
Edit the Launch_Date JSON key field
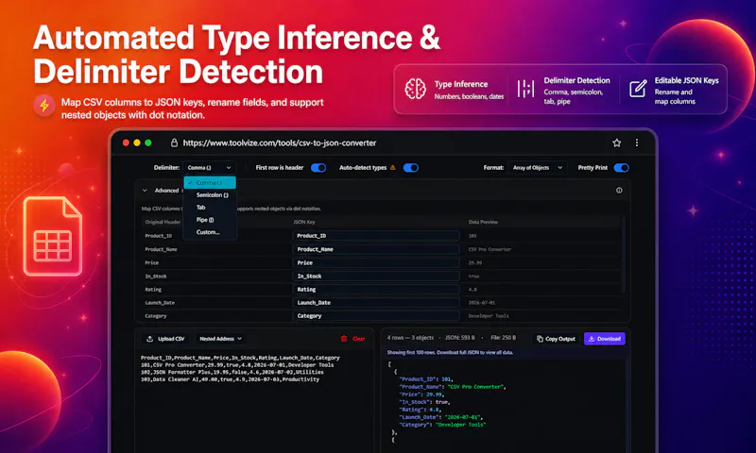point(375,303)
